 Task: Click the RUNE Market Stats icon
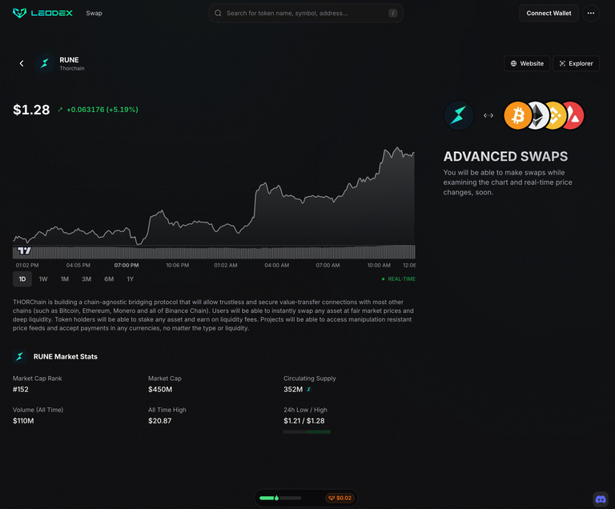click(x=19, y=356)
